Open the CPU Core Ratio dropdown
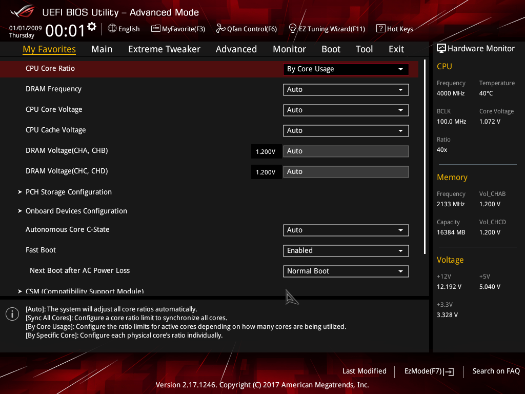 (x=346, y=69)
